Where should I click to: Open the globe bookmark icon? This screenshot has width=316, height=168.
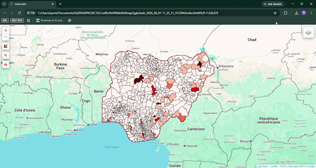70,20
